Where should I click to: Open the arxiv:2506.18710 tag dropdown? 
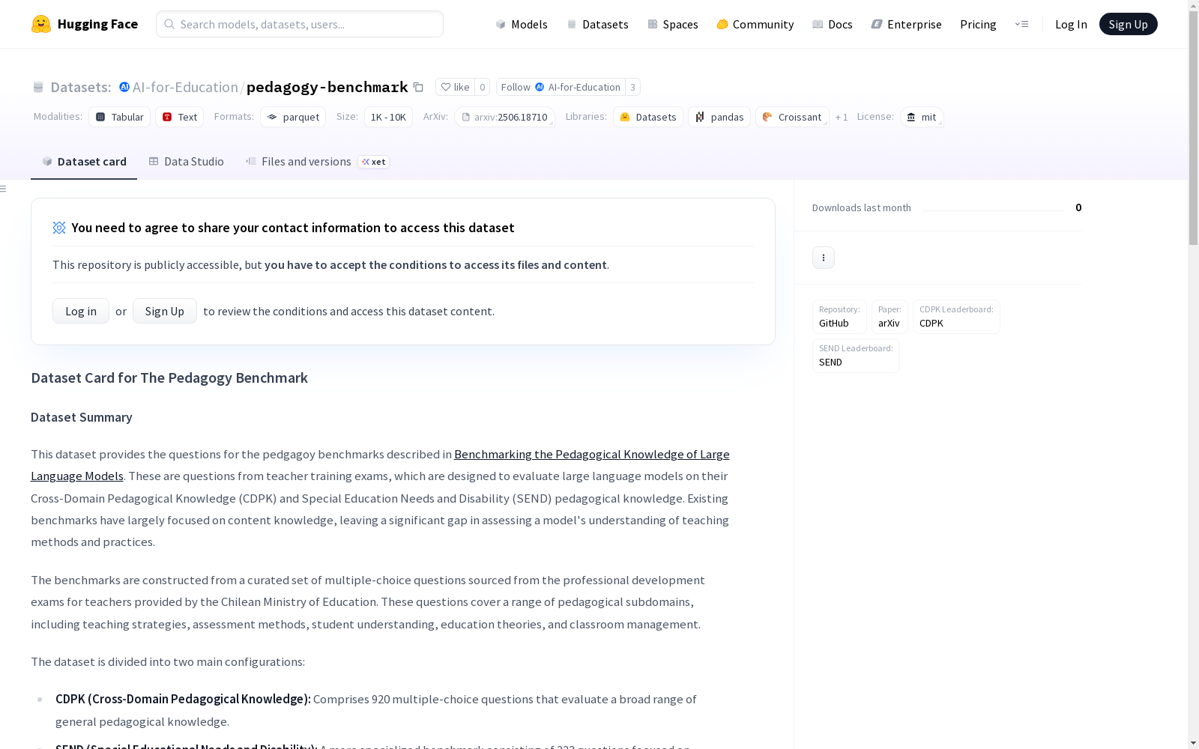tap(504, 117)
